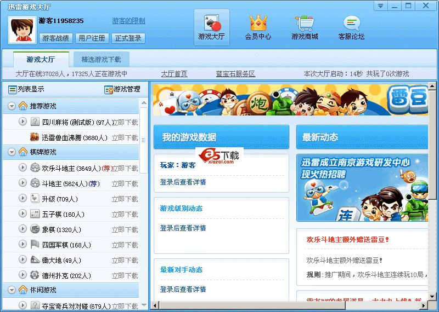Click the 迅雷成立南京游戏研发中心 recruitment banner
The image size is (439, 312).
pyautogui.click(x=362, y=188)
